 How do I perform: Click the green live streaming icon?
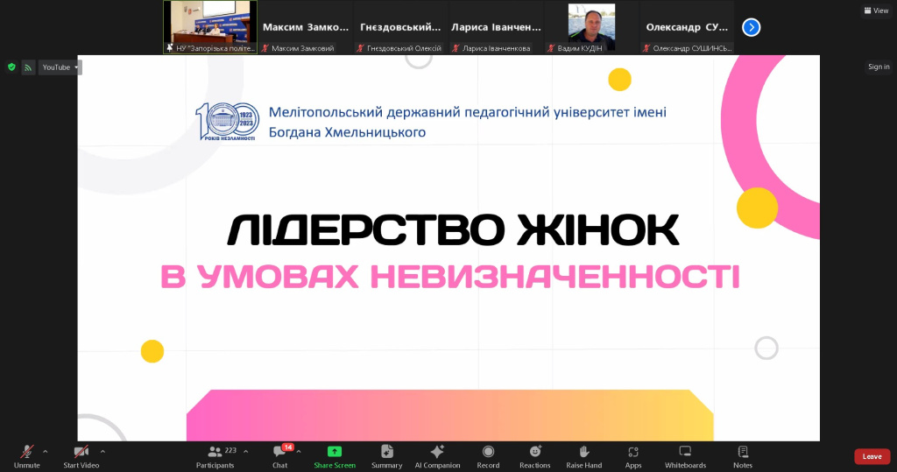[x=28, y=67]
